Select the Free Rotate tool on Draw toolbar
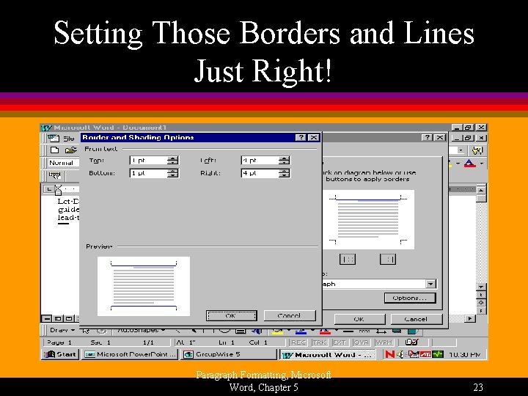The height and width of the screenshot is (396, 528). [102, 331]
